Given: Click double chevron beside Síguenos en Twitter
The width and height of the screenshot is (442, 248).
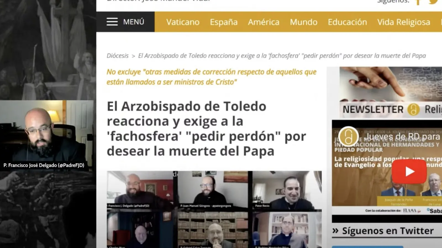Looking at the screenshot, I should click(x=335, y=231).
